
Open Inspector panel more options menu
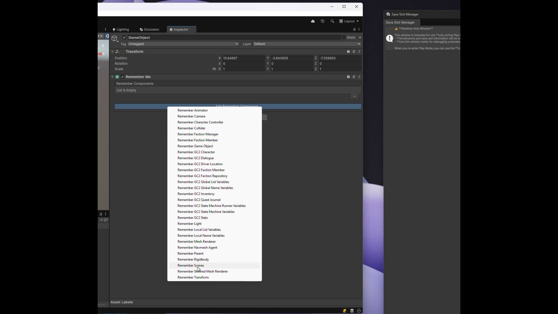point(359,29)
